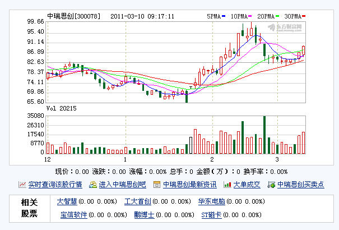Open related stock 宝信软件
The image size is (339, 230).
[74, 215]
